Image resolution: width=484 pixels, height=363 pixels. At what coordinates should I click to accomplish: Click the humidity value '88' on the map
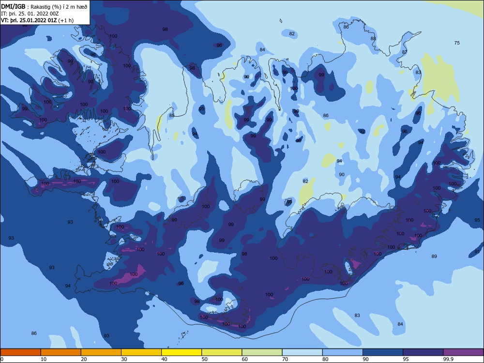pyautogui.click(x=373, y=39)
